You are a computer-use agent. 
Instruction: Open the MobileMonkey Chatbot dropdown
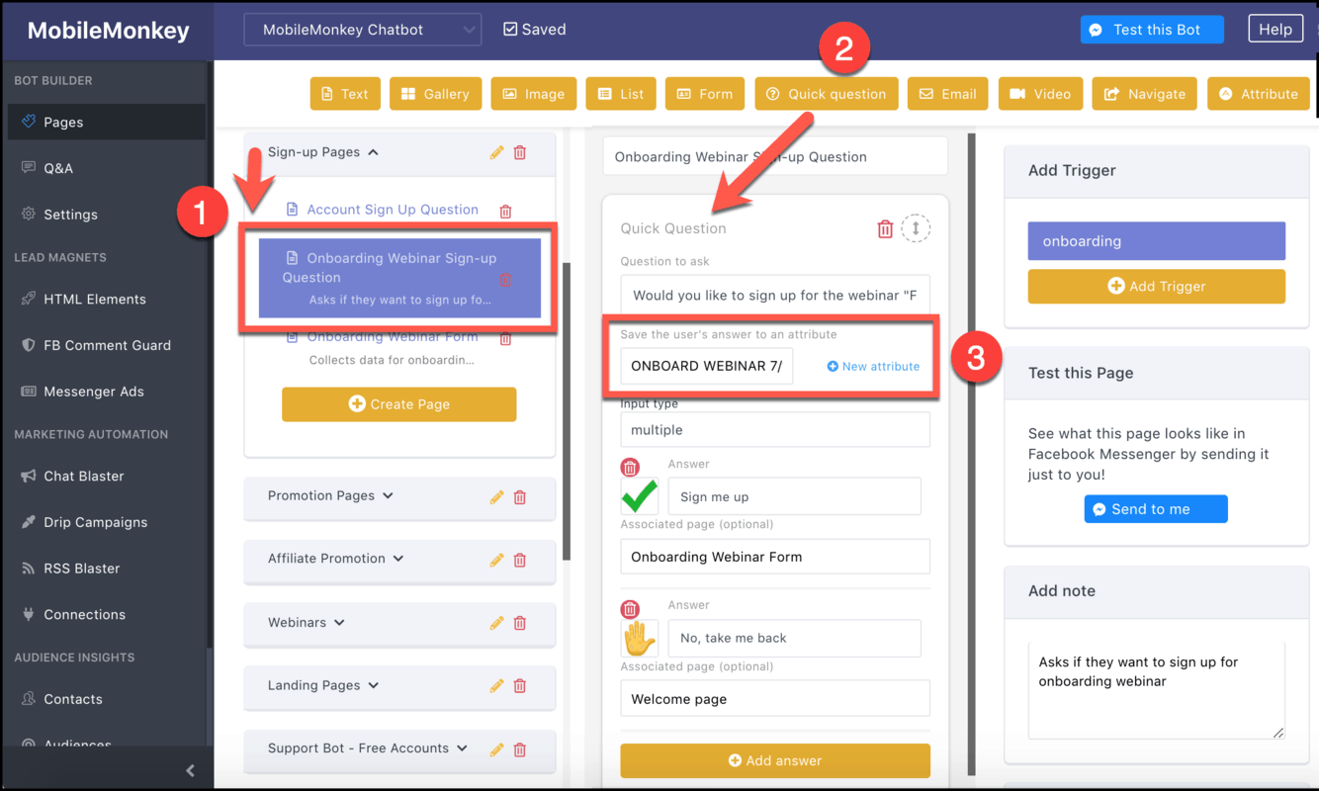[x=363, y=30]
